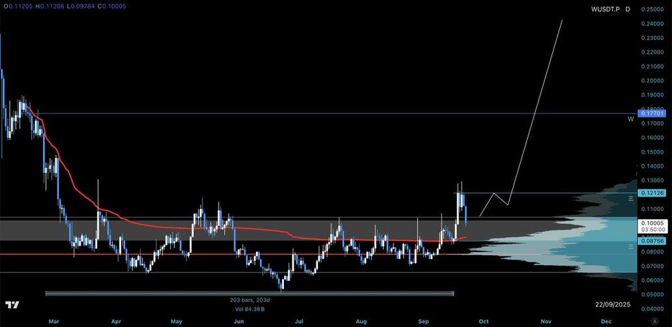Image resolution: width=672 pixels, height=327 pixels.
Task: Click the 0.08756 price level tag
Action: pos(652,241)
